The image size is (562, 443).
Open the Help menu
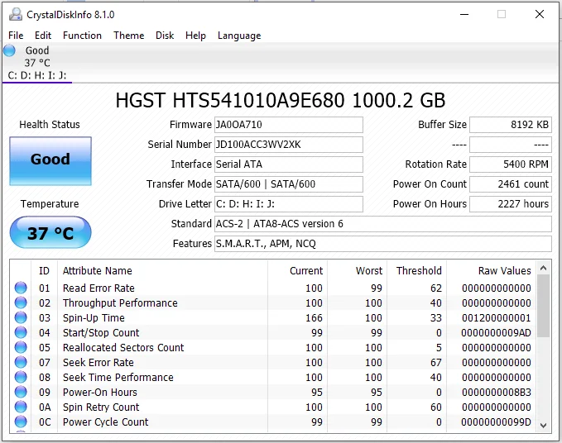coord(195,36)
